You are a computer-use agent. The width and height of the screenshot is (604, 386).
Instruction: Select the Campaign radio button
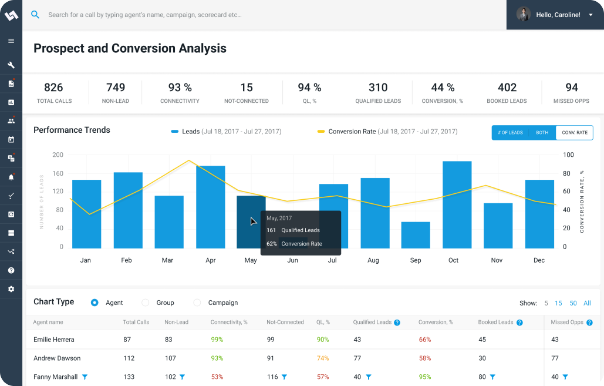coord(197,303)
